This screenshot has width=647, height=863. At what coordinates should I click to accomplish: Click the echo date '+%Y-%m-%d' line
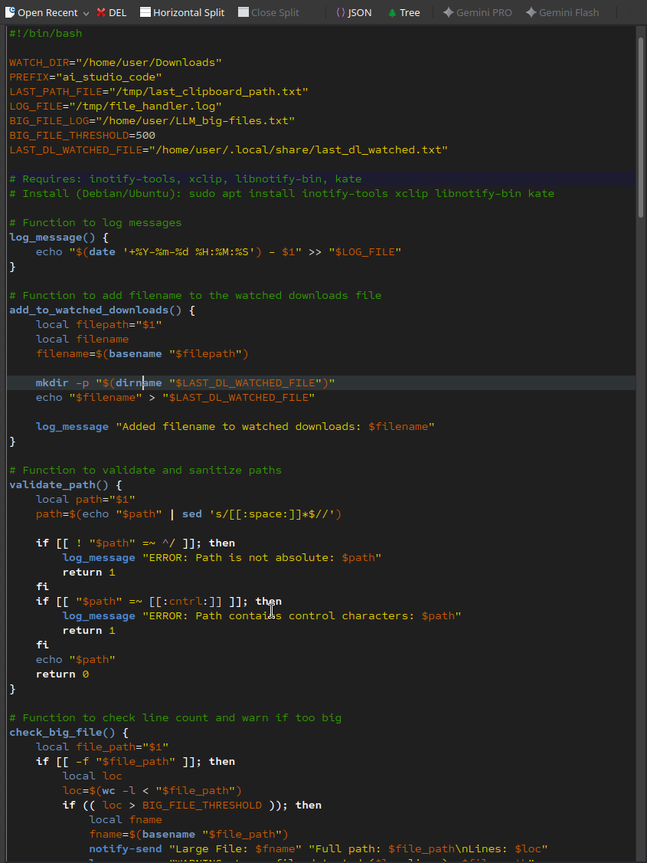coord(219,252)
